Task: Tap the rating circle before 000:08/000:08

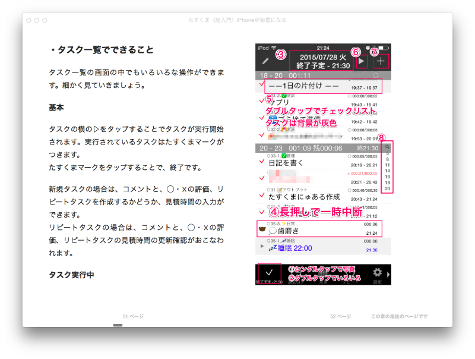Action: pos(349,130)
